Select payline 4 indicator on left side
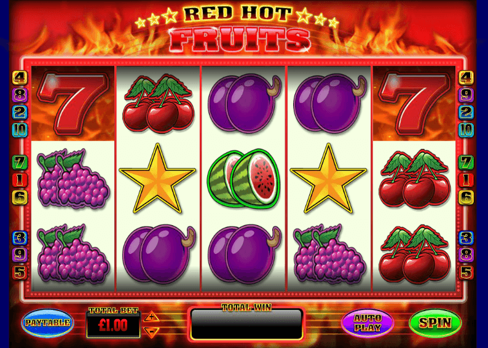 click(20, 78)
